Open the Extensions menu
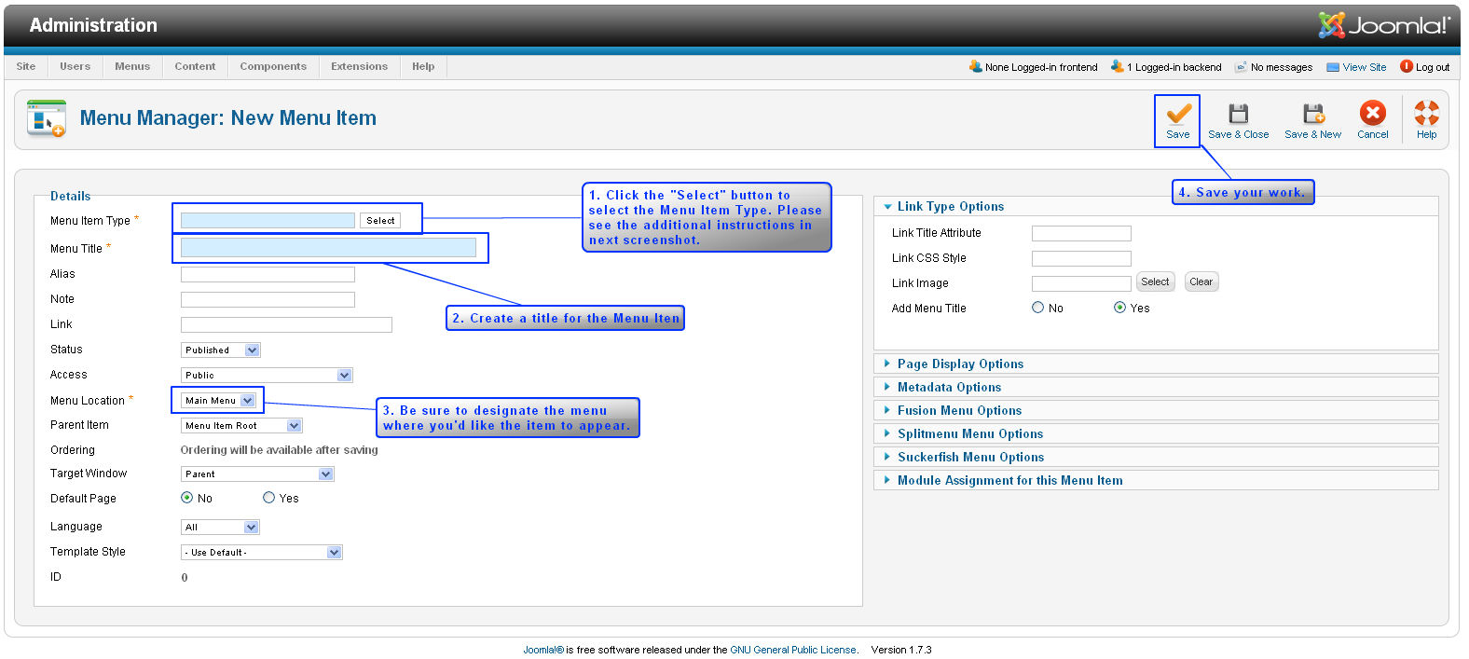This screenshot has height=659, width=1469. point(359,66)
